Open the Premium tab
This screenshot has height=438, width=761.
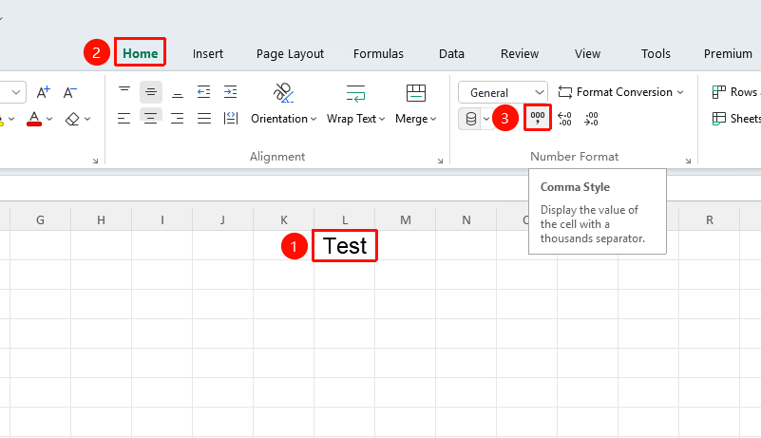coord(728,53)
